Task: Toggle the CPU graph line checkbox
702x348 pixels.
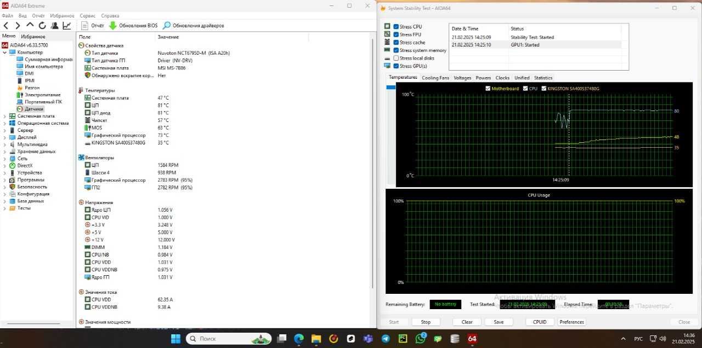Action: point(525,88)
